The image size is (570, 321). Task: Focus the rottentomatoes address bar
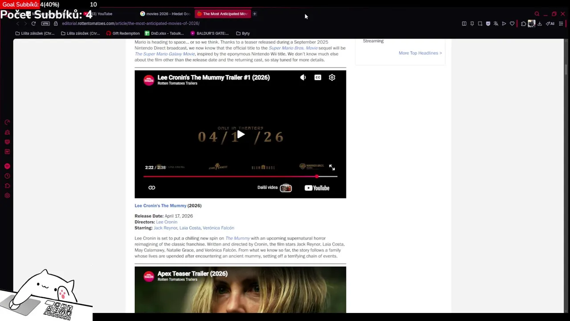click(130, 24)
